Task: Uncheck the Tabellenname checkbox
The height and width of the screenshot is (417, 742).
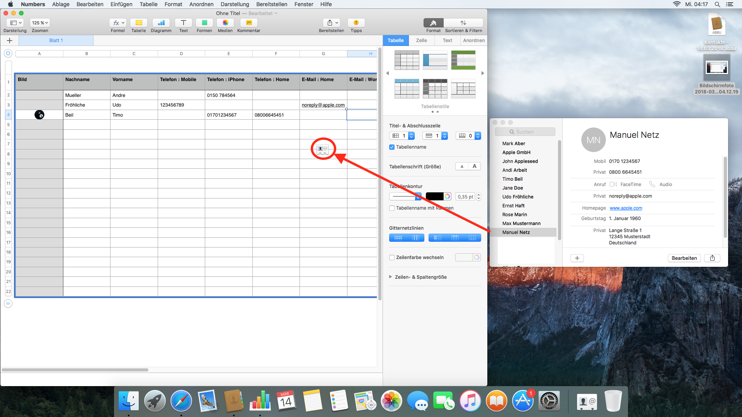Action: 392,147
